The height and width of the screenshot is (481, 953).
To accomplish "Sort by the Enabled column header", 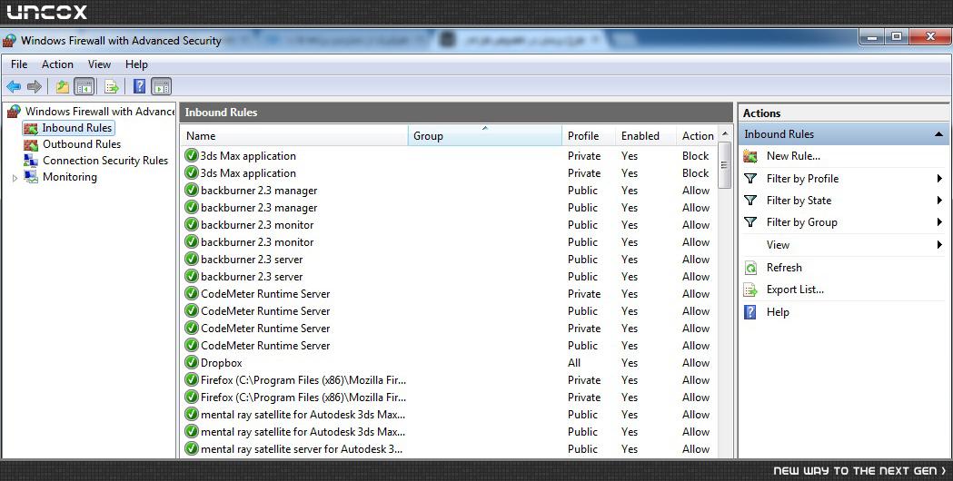I will (646, 136).
